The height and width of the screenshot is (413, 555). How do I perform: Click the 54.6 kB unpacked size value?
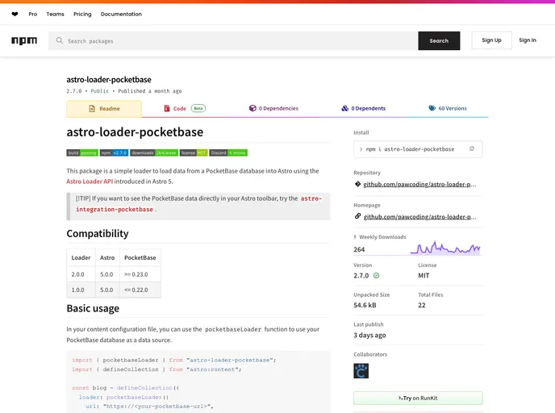coord(365,305)
